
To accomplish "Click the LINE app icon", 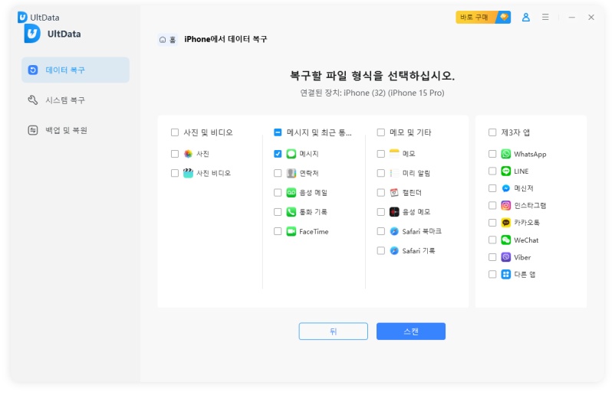I will click(506, 171).
